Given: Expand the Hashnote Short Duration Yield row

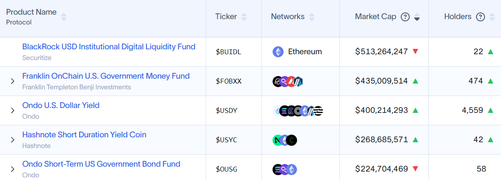Looking at the screenshot, I should (12, 140).
